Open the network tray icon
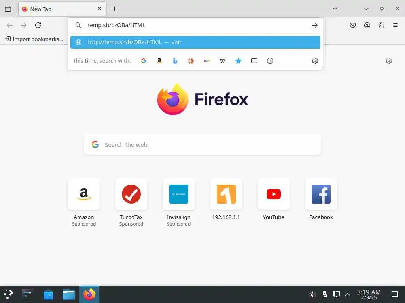The width and height of the screenshot is (405, 303). pyautogui.click(x=336, y=294)
